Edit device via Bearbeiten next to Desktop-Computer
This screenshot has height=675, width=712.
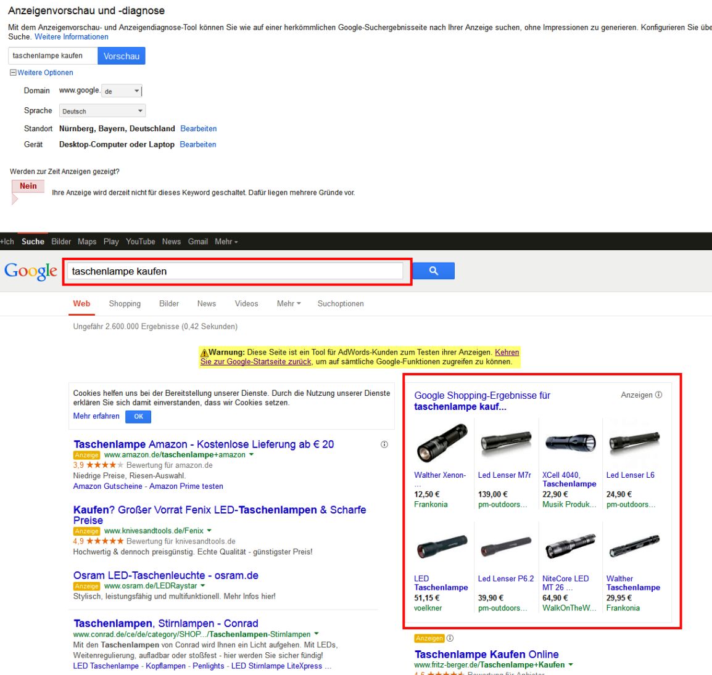pos(198,145)
